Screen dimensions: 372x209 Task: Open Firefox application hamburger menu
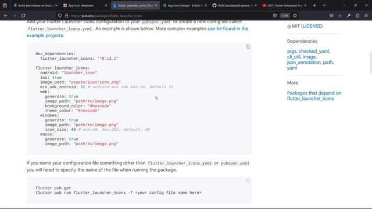click(x=366, y=16)
